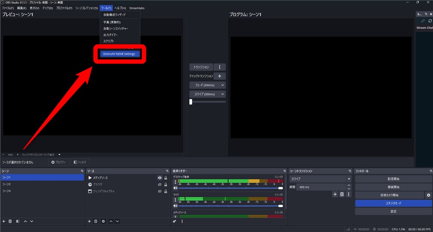Add a configurable transition with the plus in シーントランジション
The height and width of the screenshot is (232, 433).
pyautogui.click(x=335, y=194)
